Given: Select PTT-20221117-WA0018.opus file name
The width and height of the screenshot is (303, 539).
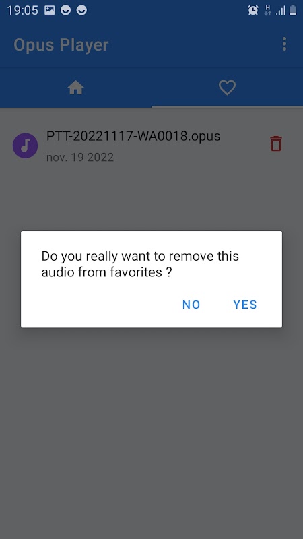Looking at the screenshot, I should [133, 137].
